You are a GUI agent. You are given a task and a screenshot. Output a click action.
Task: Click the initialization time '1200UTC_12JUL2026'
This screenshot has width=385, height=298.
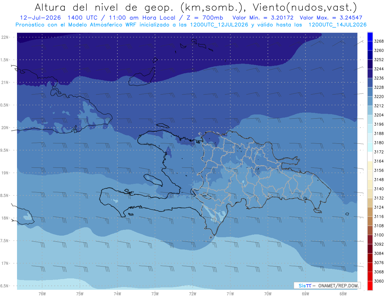[x=219, y=24]
